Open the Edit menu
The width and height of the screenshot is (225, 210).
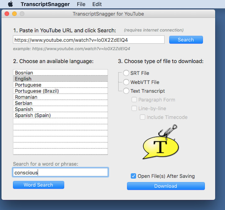[97, 4]
